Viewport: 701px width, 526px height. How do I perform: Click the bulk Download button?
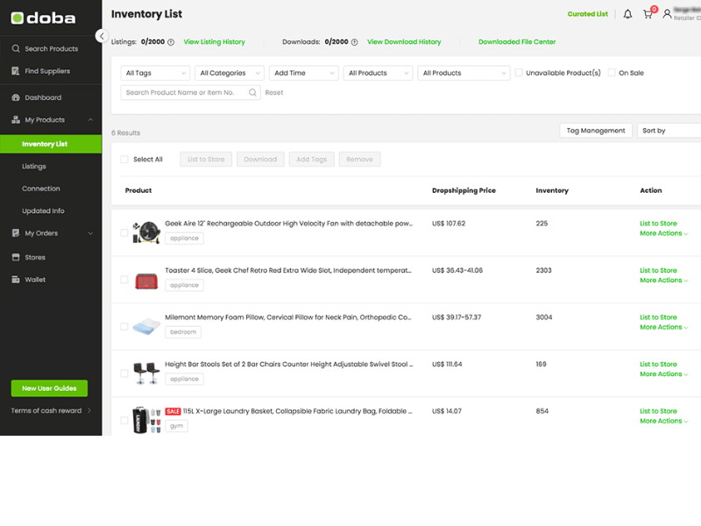[x=260, y=160]
